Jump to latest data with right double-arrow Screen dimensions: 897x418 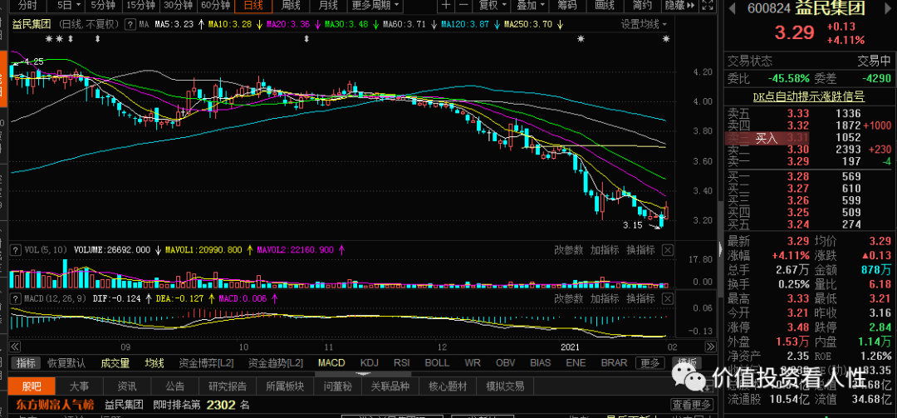pyautogui.click(x=710, y=347)
